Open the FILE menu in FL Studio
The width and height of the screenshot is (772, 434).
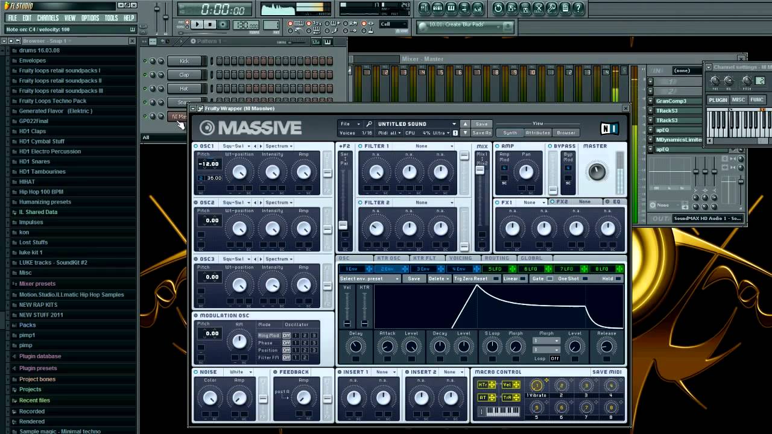click(x=12, y=18)
